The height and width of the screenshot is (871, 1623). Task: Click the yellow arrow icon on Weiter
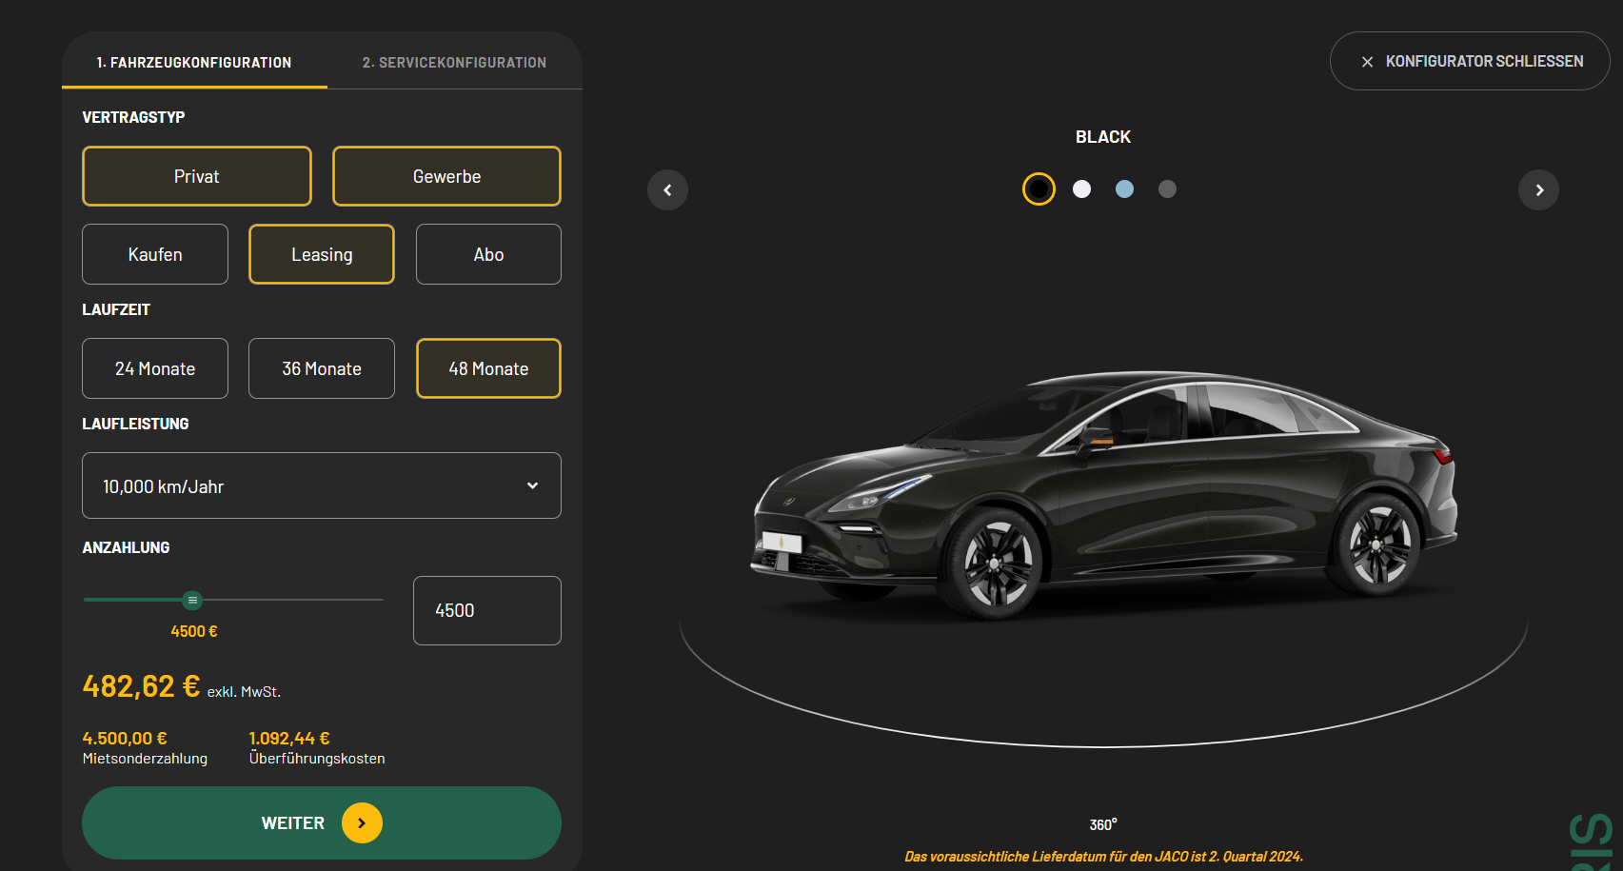click(362, 823)
